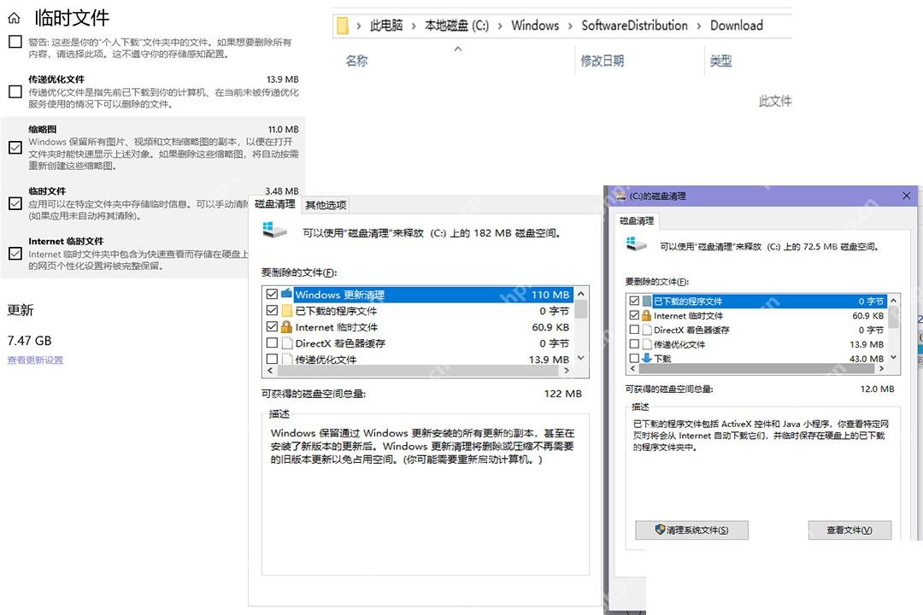This screenshot has width=923, height=615.
Task: Close the (C:)的磁盘清理 window
Action: point(907,196)
